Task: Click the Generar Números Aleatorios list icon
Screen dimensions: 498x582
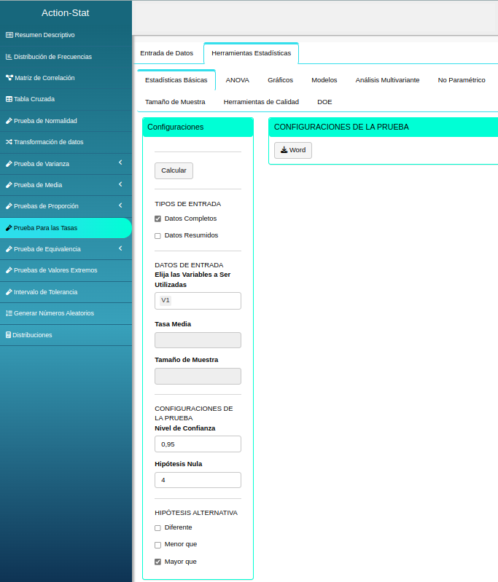Action: tap(9, 313)
